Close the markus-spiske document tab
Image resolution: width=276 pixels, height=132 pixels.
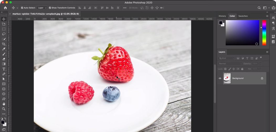click(10, 14)
